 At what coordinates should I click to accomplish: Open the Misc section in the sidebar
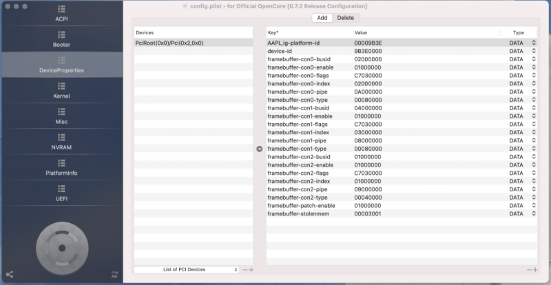[61, 116]
